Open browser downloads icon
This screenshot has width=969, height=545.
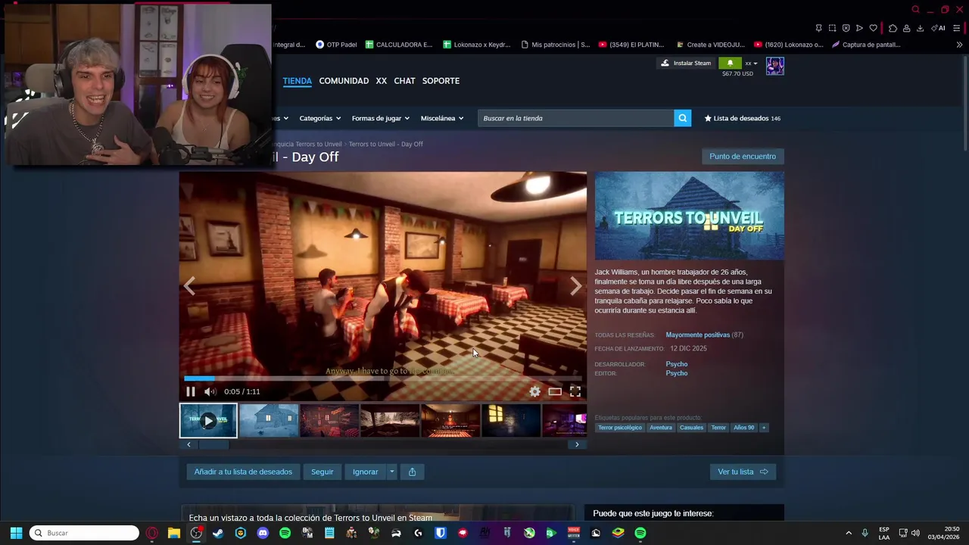click(920, 28)
